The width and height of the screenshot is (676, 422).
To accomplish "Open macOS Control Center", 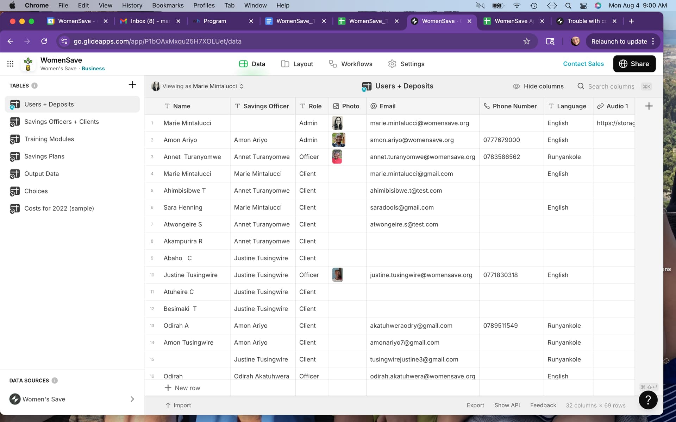I will [583, 5].
